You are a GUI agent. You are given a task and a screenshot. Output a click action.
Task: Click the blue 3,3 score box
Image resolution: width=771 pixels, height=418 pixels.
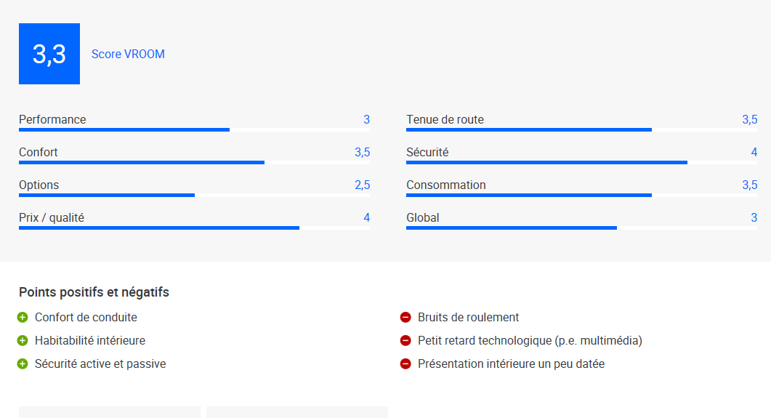click(x=49, y=54)
